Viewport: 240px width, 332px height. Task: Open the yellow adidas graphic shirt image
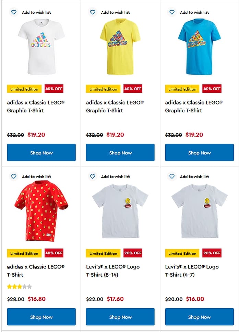click(x=120, y=47)
